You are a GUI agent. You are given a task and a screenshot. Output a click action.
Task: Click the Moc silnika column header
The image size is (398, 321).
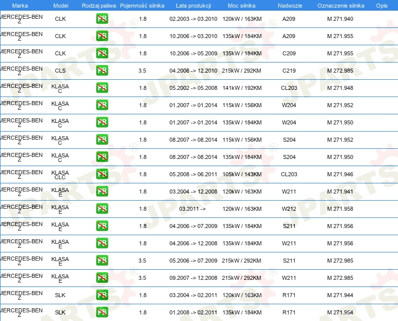[242, 6]
